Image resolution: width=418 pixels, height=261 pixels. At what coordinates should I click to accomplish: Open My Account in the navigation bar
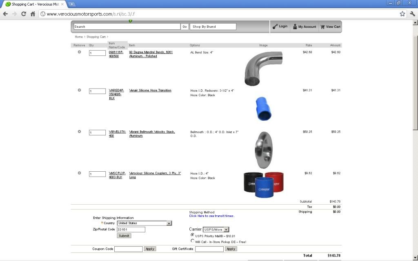[305, 27]
